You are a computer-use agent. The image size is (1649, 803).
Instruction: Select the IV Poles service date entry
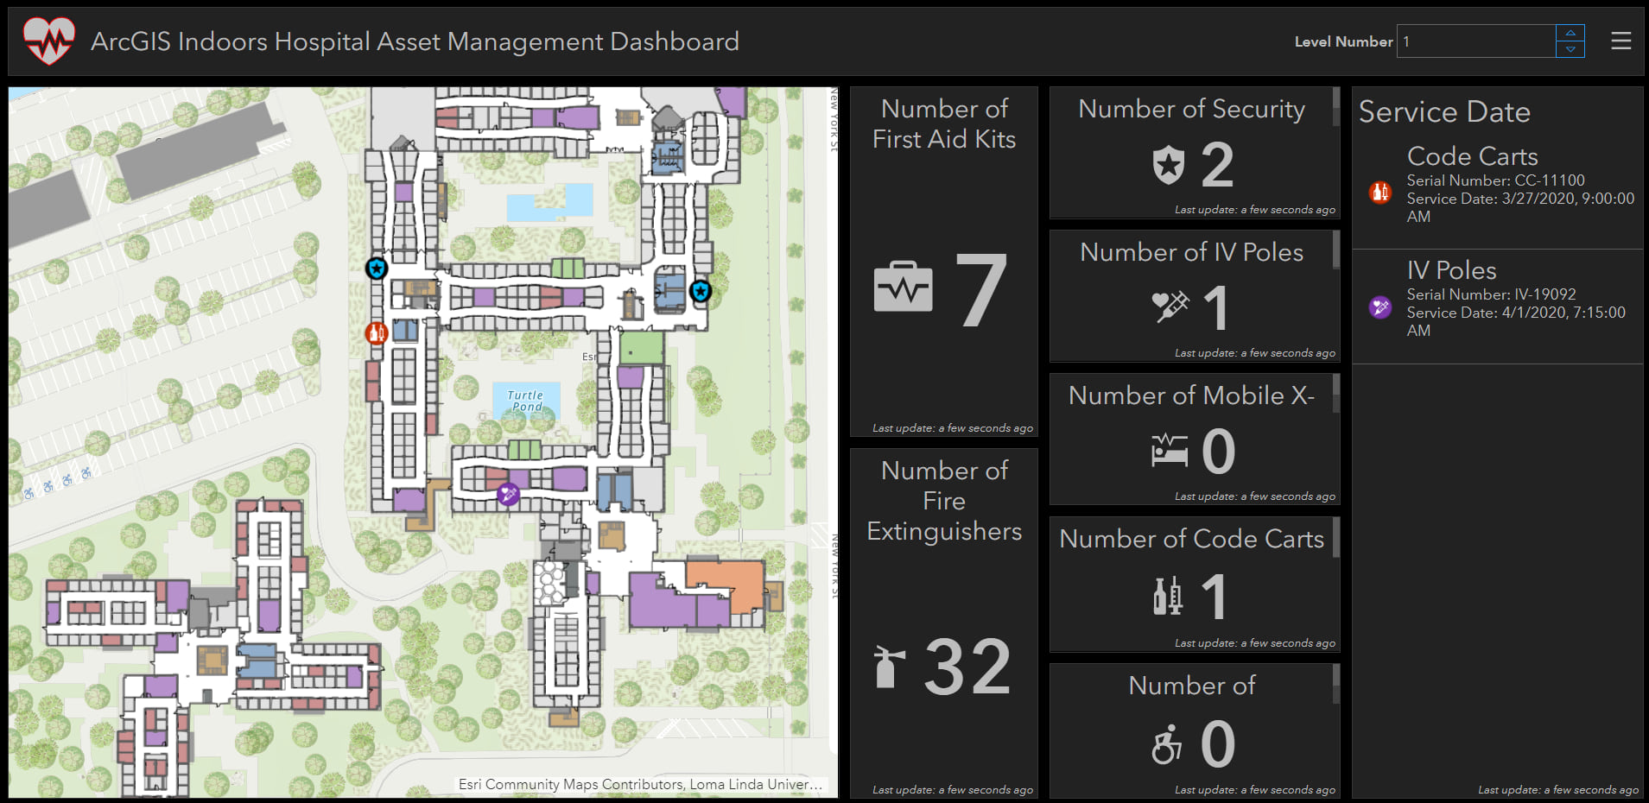[1497, 307]
